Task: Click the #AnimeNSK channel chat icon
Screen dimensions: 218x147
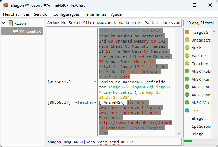Action: click(15, 31)
